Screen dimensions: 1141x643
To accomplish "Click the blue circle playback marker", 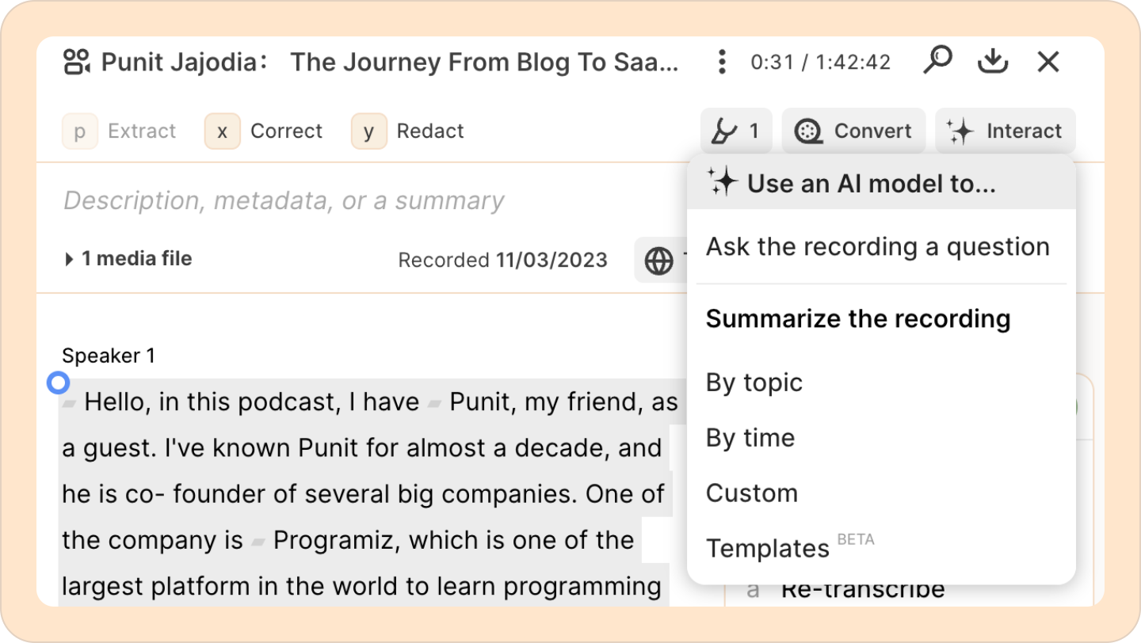I will pos(58,384).
